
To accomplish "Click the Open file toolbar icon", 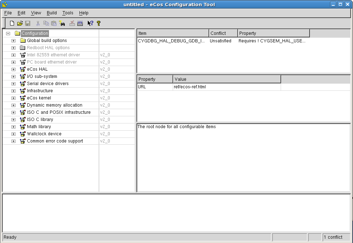I will (20, 23).
